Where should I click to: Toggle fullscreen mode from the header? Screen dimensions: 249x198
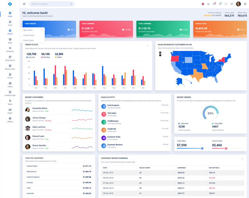[x=226, y=4]
